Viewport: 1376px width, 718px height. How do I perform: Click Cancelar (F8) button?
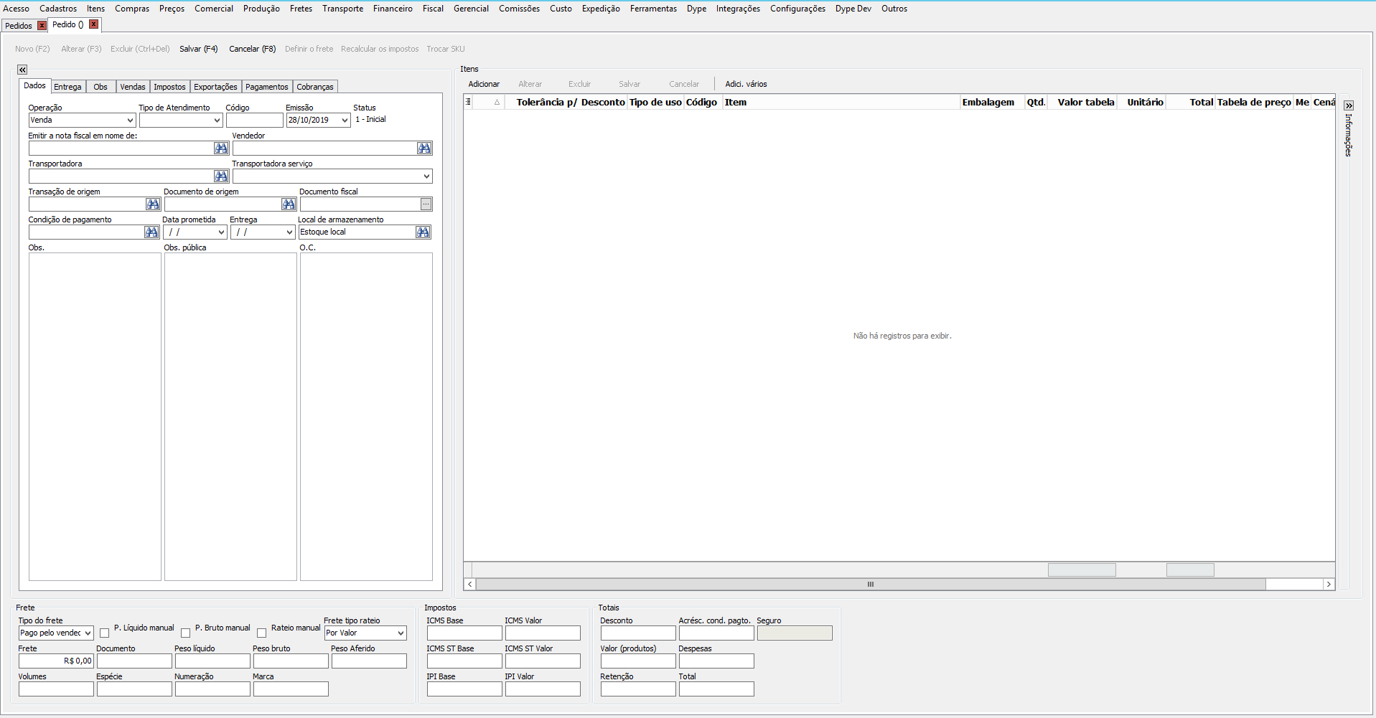pyautogui.click(x=252, y=49)
